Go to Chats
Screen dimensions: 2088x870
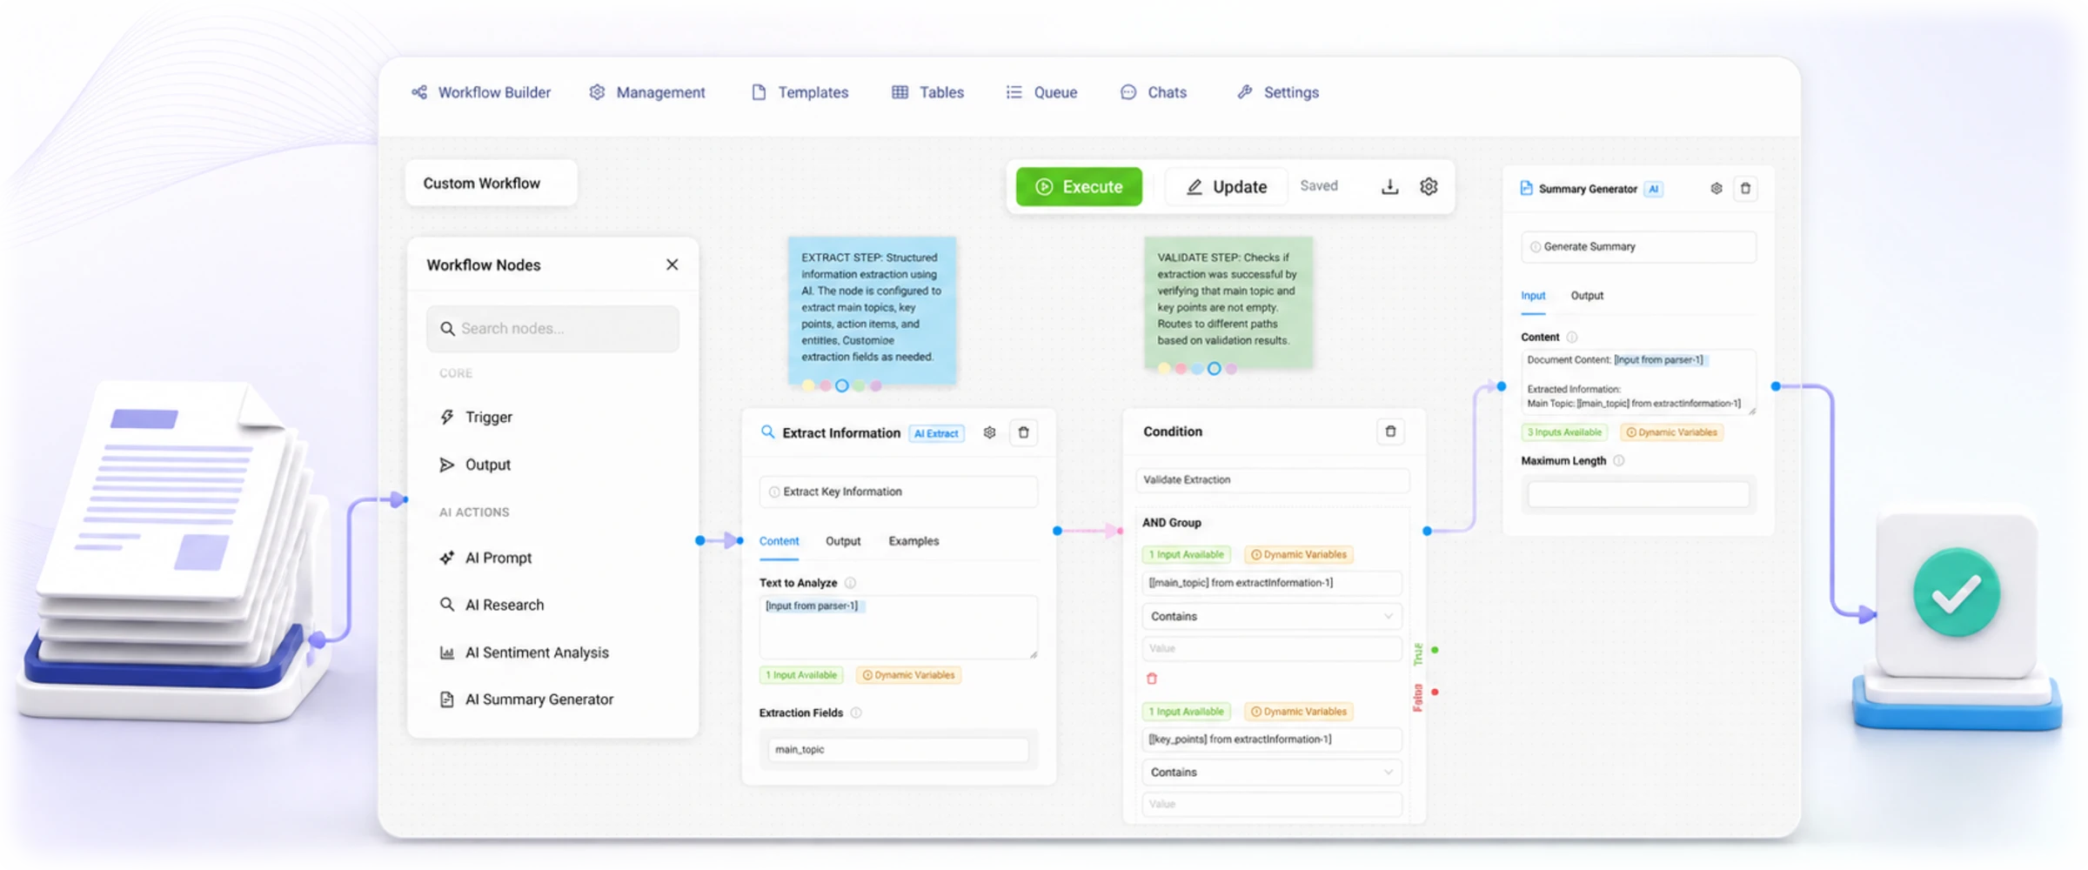[1154, 92]
